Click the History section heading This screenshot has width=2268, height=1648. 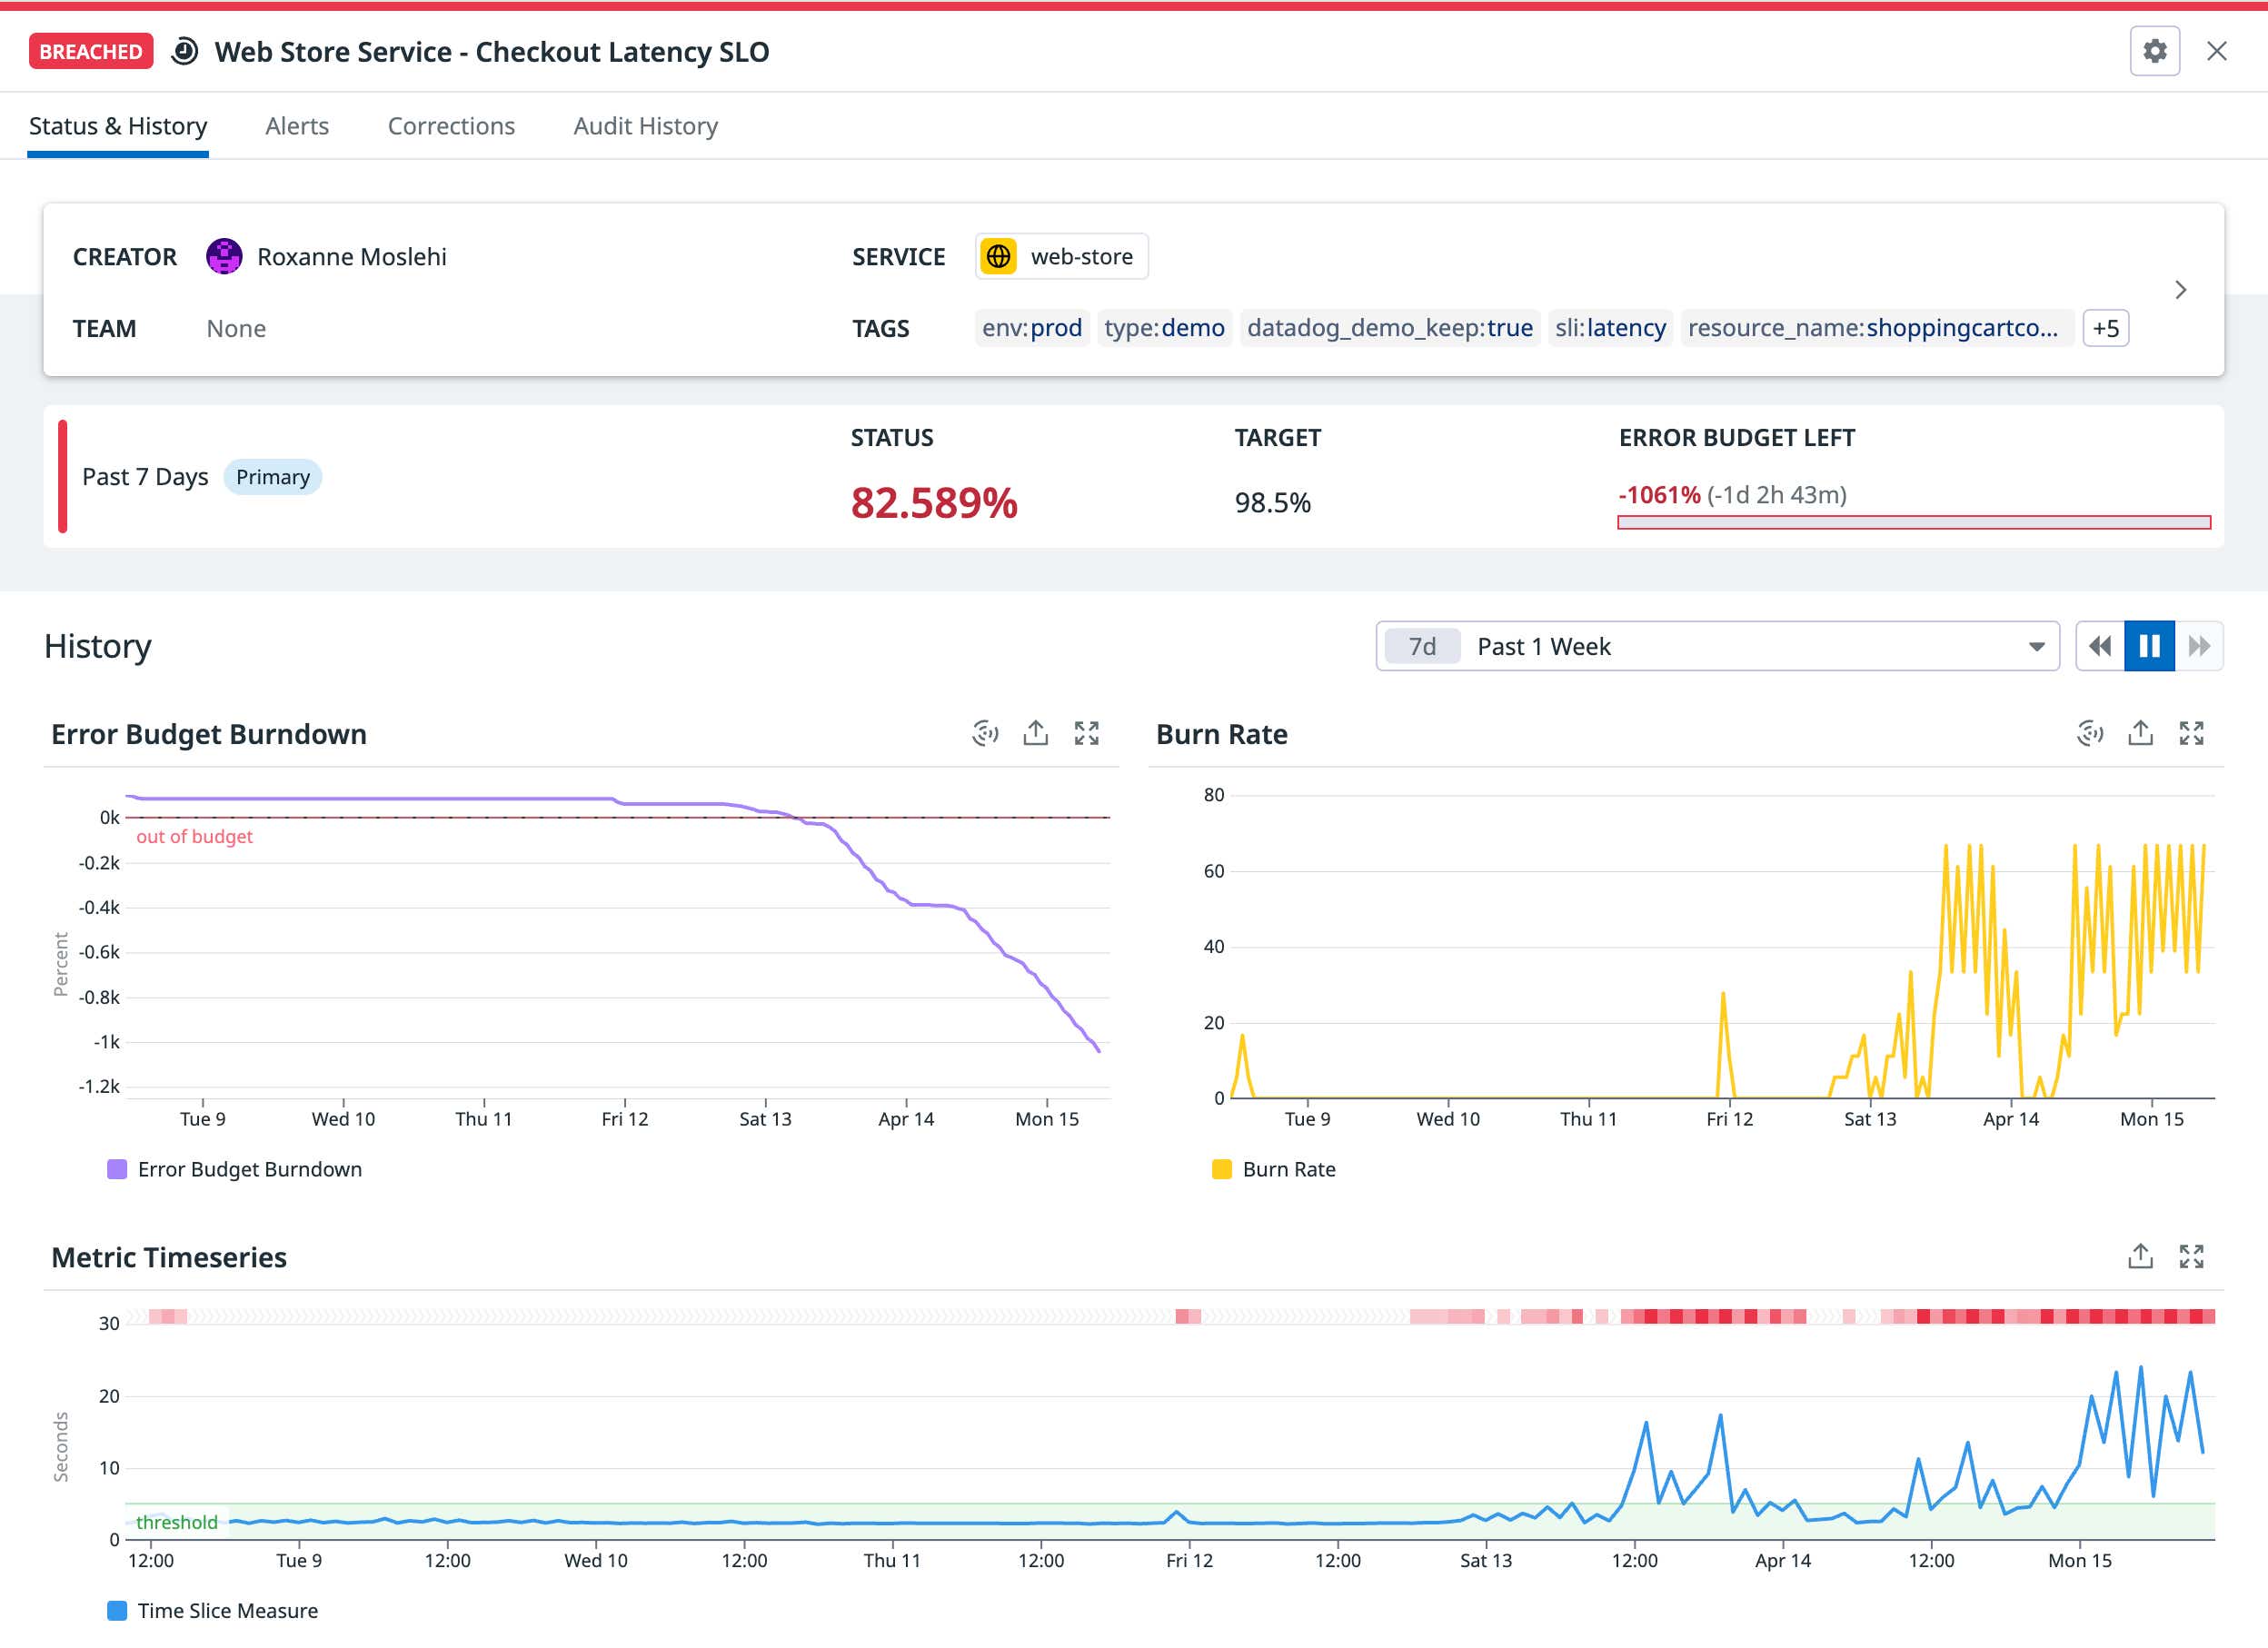98,646
